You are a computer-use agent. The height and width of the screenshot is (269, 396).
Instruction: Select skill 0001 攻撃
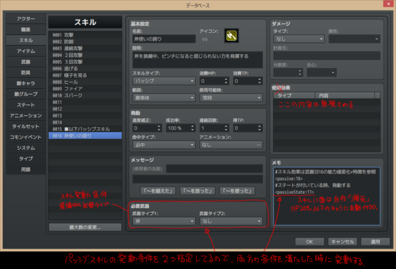coord(85,35)
